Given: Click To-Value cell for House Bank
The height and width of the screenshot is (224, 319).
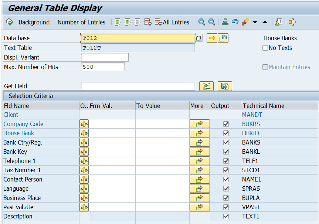Looking at the screenshot, I should (x=162, y=133).
